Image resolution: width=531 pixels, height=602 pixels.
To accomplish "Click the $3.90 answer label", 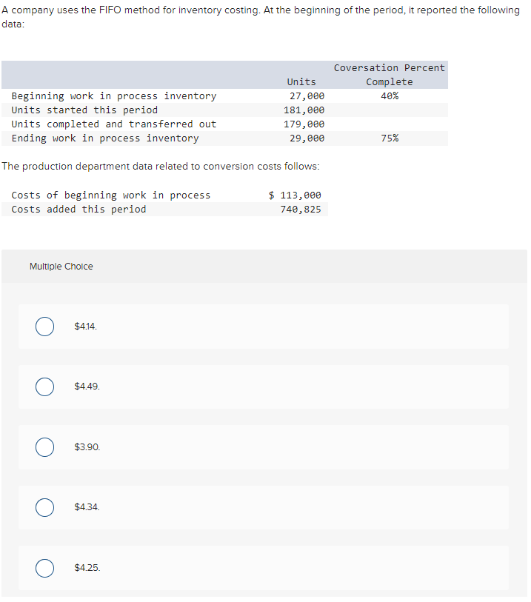I will point(86,447).
